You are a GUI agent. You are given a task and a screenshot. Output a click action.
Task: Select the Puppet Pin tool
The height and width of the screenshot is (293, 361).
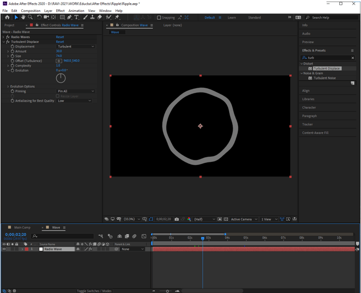(117, 17)
